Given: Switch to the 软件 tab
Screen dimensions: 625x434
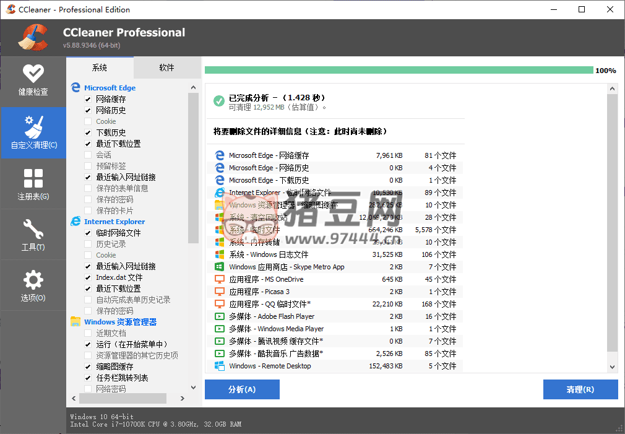Looking at the screenshot, I should (166, 67).
